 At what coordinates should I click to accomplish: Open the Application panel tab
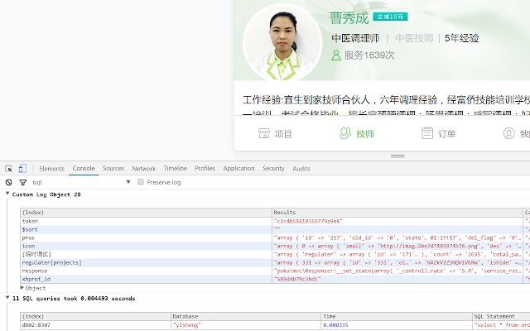pos(238,168)
